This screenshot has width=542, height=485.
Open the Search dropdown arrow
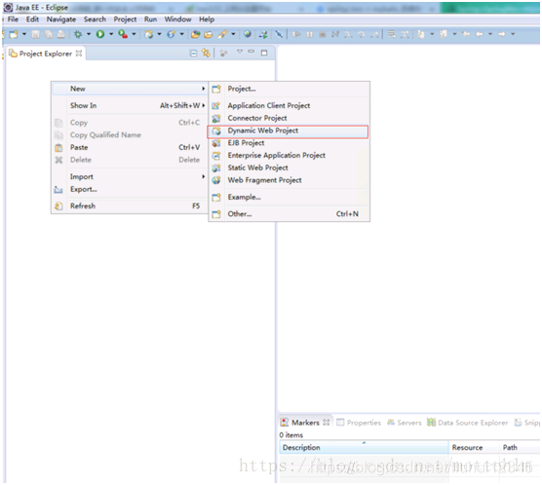coord(233,34)
